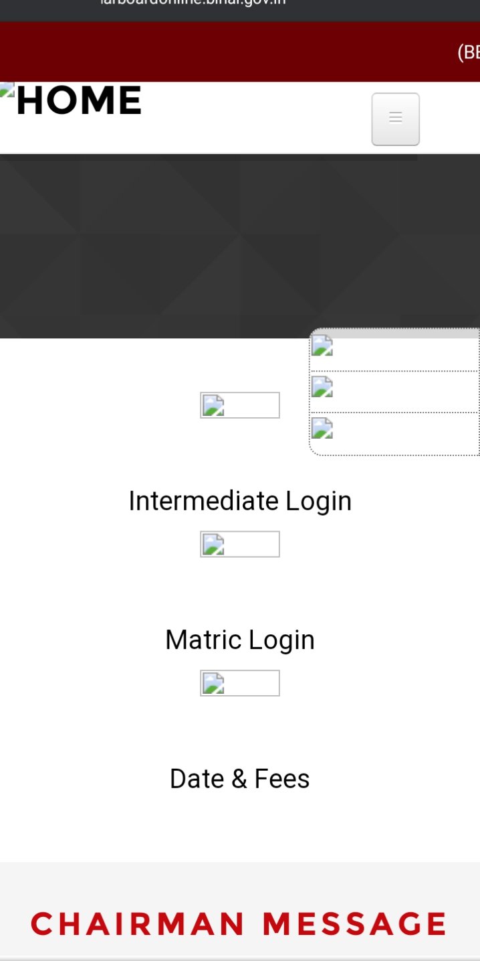Click the broken logo image beside HOME
The image size is (480, 961).
pos(7,92)
